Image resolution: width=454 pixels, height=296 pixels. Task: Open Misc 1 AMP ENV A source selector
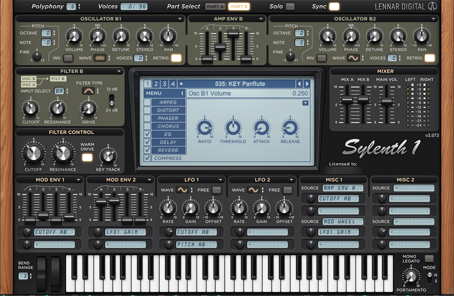343,188
